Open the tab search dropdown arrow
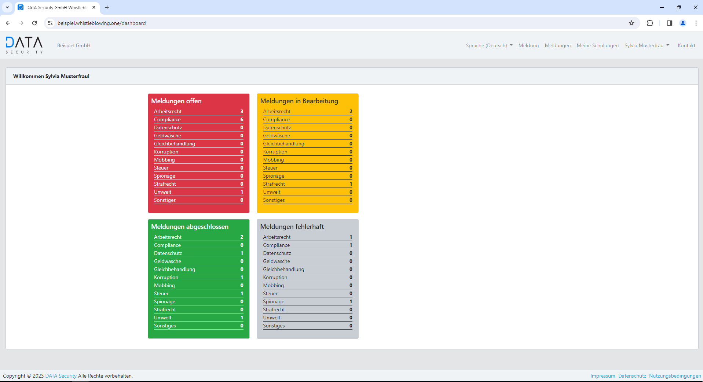 point(7,7)
